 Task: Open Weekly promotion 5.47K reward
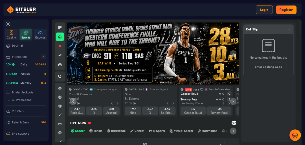(26, 74)
